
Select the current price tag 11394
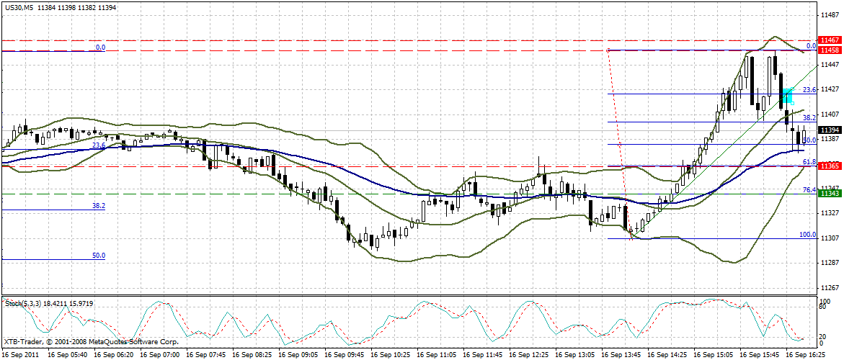point(830,130)
